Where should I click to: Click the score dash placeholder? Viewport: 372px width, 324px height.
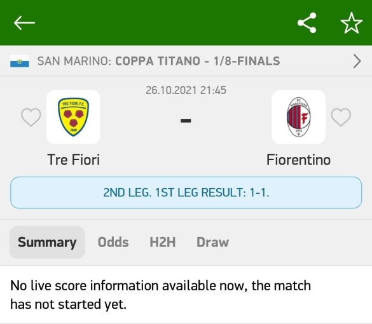tap(186, 121)
